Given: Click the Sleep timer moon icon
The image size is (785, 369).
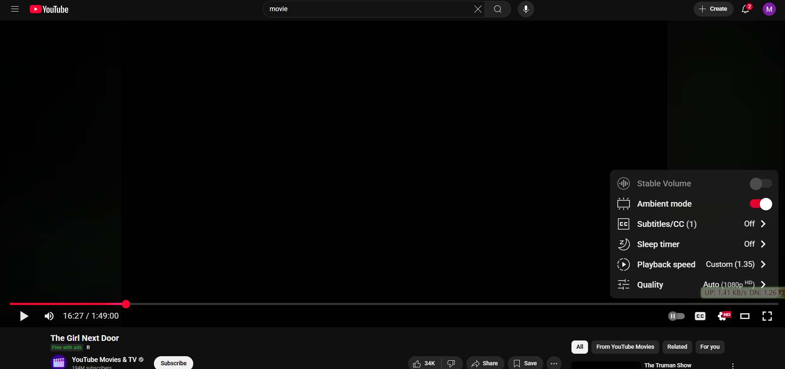Looking at the screenshot, I should click(624, 244).
